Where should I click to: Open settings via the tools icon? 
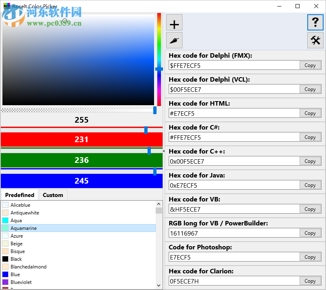tap(315, 40)
